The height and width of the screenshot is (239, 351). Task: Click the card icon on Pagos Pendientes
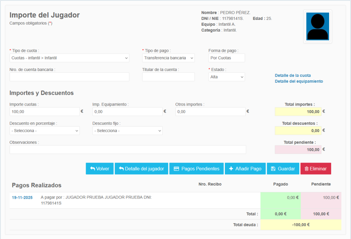click(177, 169)
